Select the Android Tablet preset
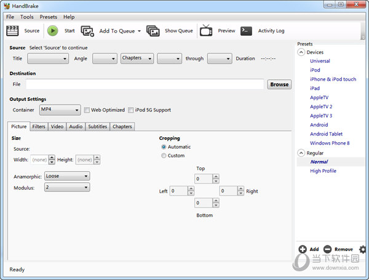369x280 pixels. 326,134
